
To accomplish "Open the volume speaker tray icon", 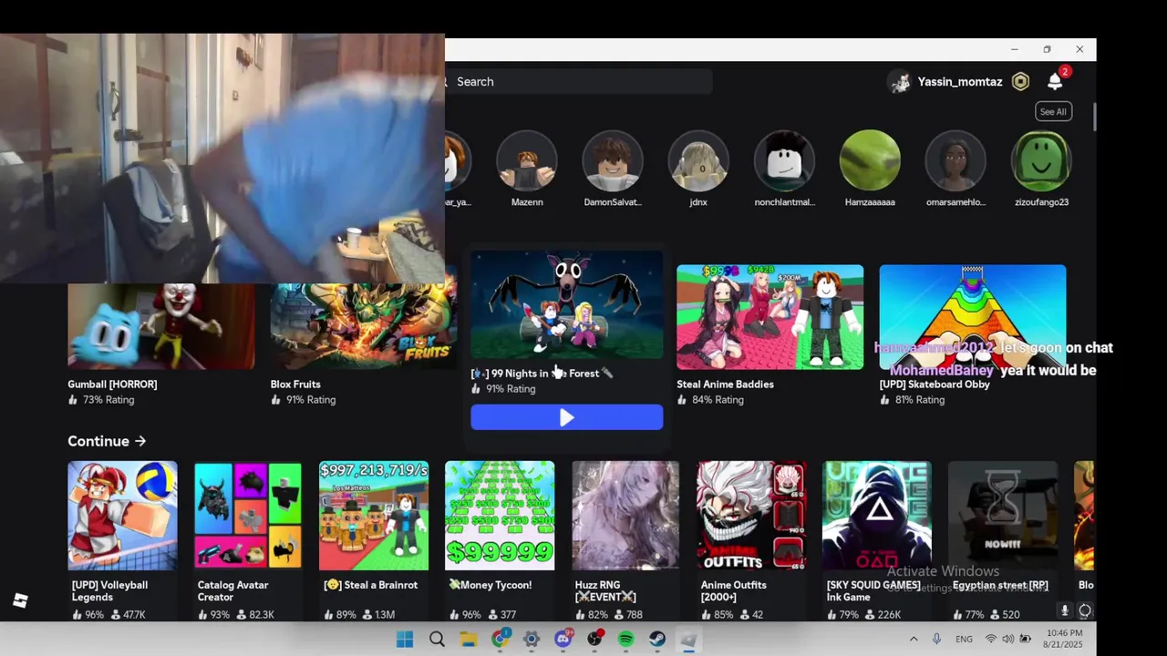I will click(x=1007, y=640).
